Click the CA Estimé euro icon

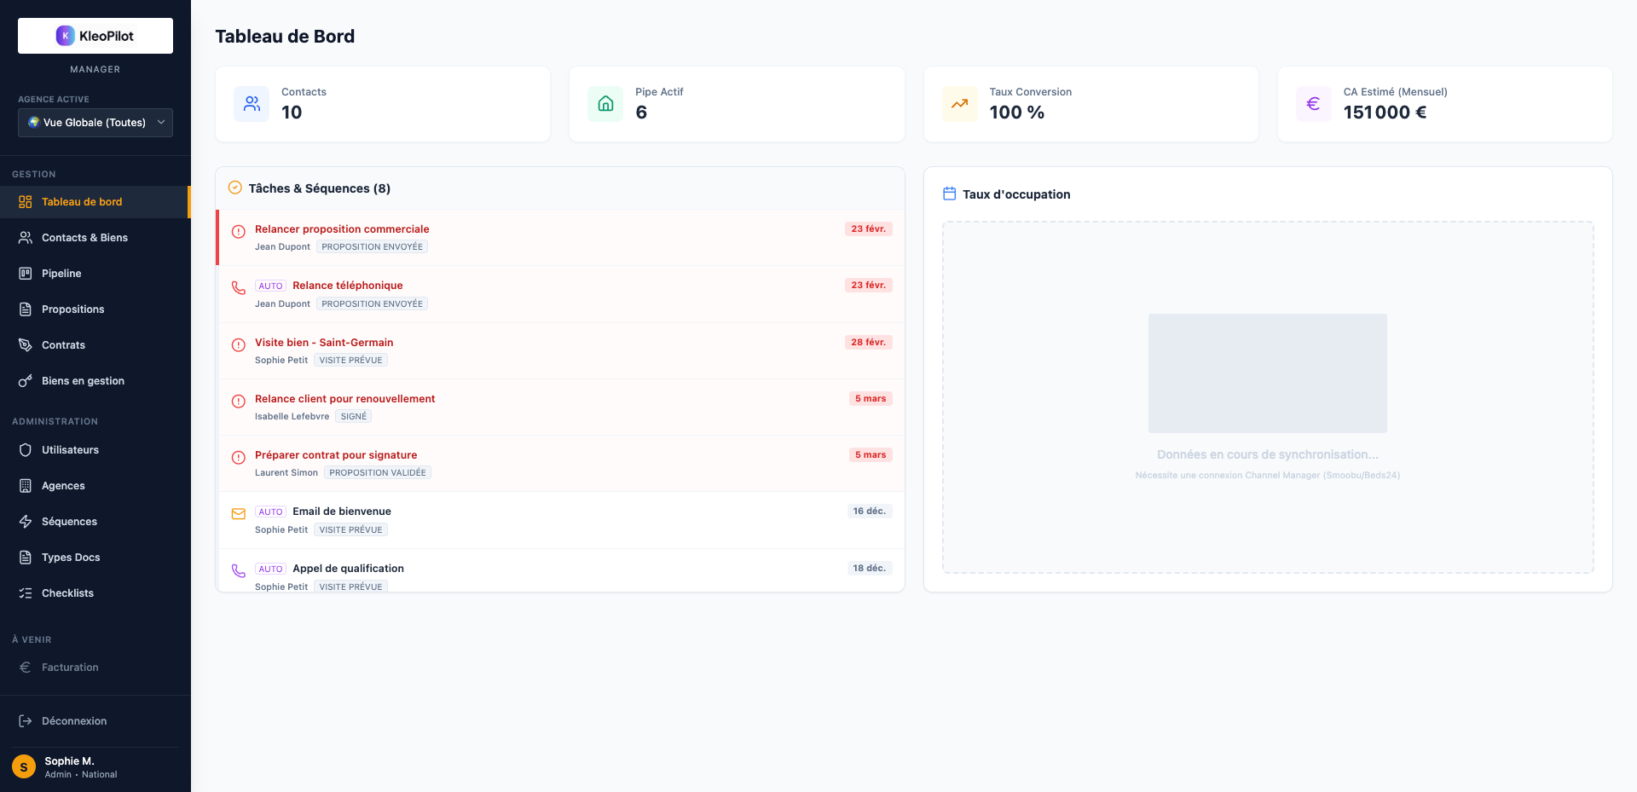click(1313, 104)
